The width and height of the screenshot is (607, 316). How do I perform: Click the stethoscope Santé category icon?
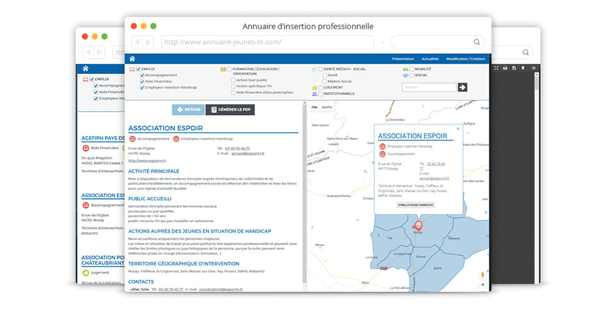[x=314, y=70]
